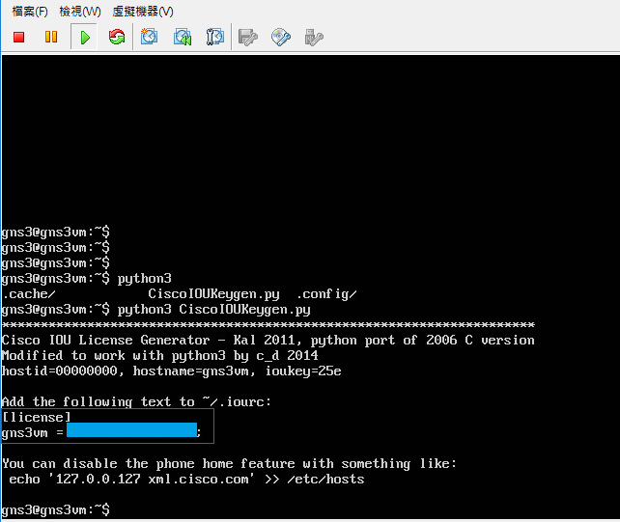Open the 虛擬機器(V) menu
The height and width of the screenshot is (522, 620).
point(143,12)
